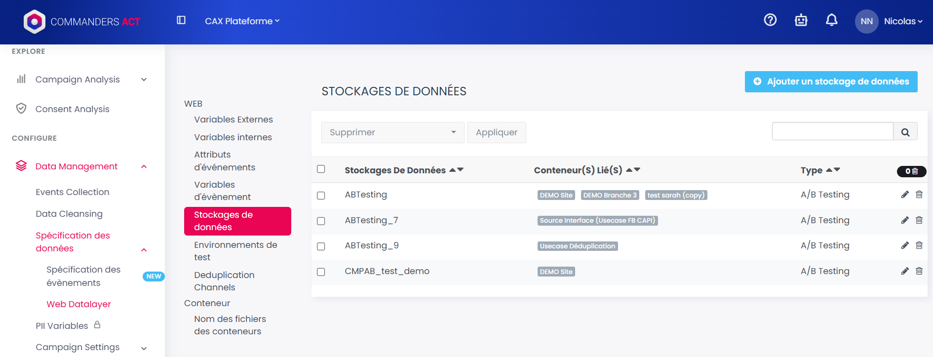Click the robot assistant icon in header
Screen dimensions: 933x357
801,20
